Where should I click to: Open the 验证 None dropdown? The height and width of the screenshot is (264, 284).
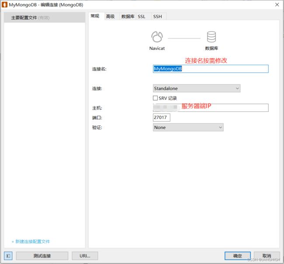click(x=188, y=127)
